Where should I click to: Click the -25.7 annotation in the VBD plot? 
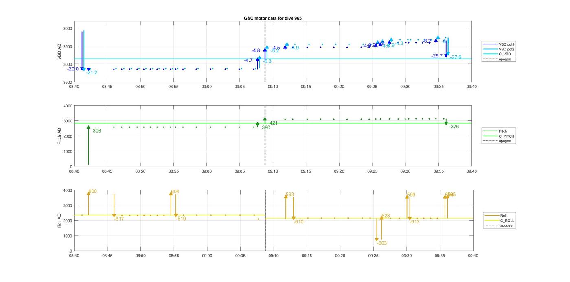tap(437, 56)
